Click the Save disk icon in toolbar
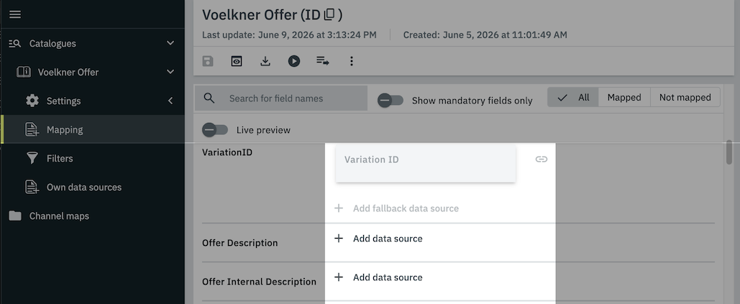 [x=208, y=61]
